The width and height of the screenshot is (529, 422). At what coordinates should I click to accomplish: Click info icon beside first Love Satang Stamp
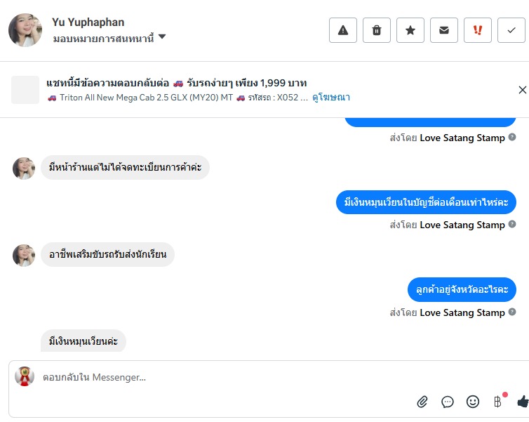pyautogui.click(x=512, y=138)
